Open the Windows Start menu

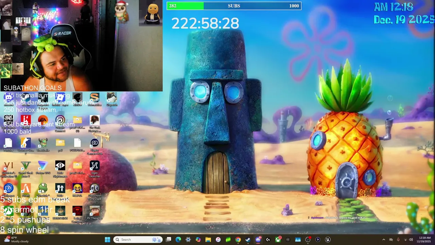(107, 240)
